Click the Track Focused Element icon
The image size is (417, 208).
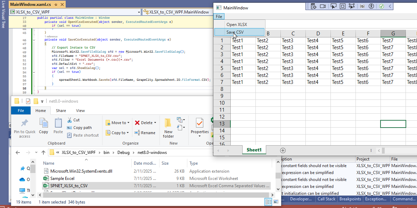(x=351, y=6)
